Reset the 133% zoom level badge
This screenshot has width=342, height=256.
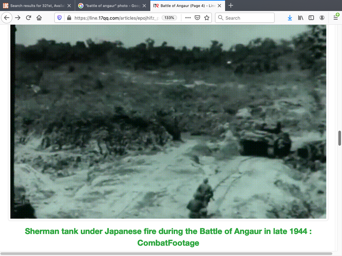(x=169, y=18)
